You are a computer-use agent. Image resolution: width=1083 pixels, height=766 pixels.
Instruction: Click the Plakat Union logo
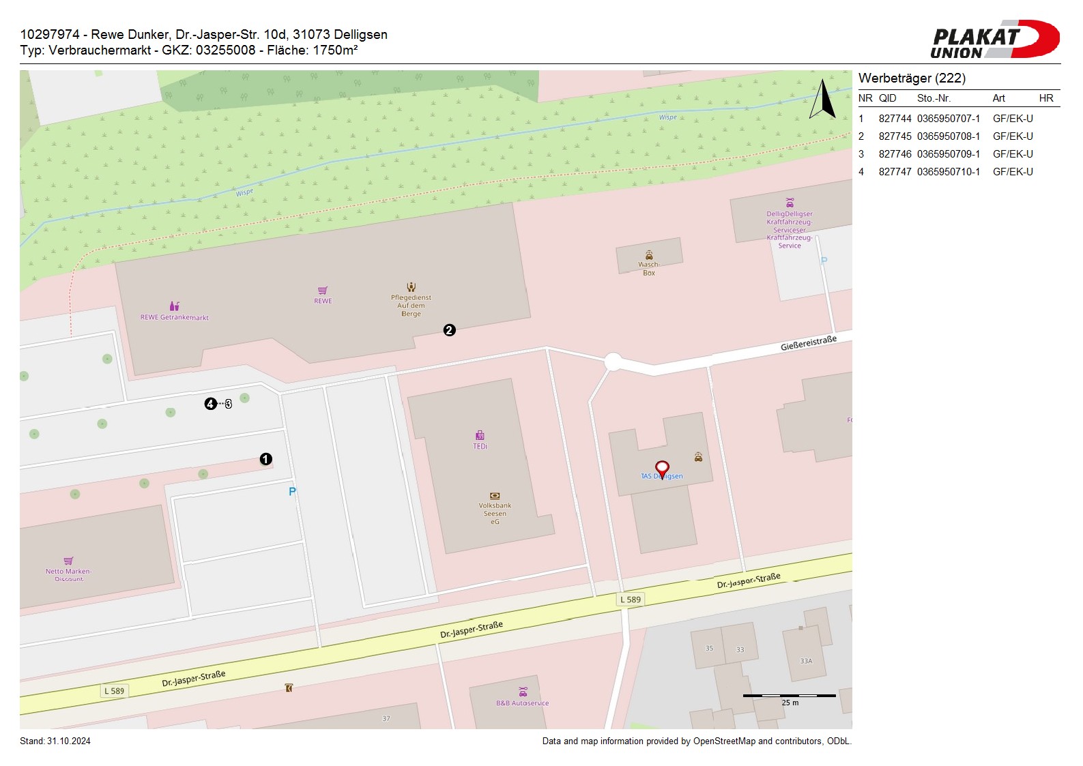coord(994,40)
